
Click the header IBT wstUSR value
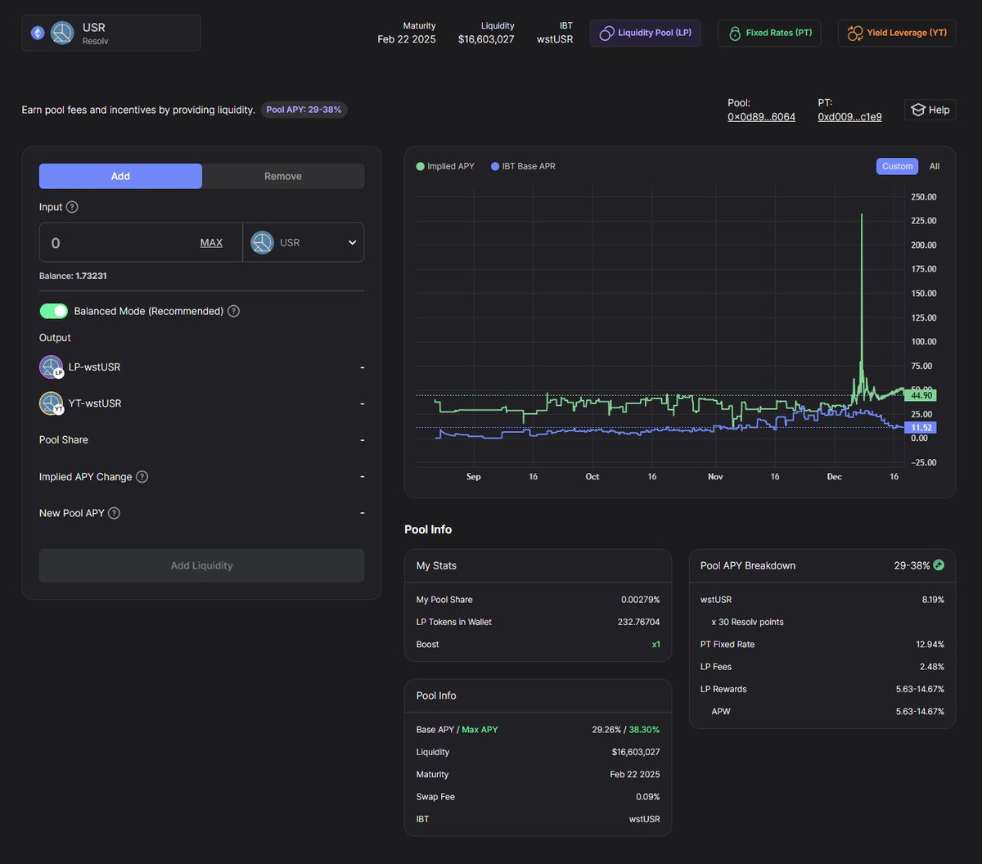click(555, 39)
